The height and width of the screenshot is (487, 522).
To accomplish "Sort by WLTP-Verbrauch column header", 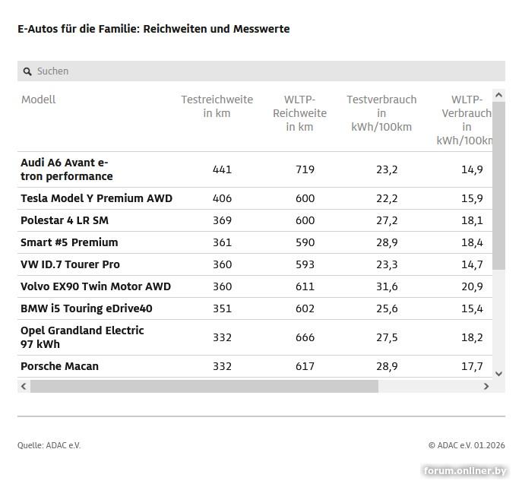I will (465, 120).
